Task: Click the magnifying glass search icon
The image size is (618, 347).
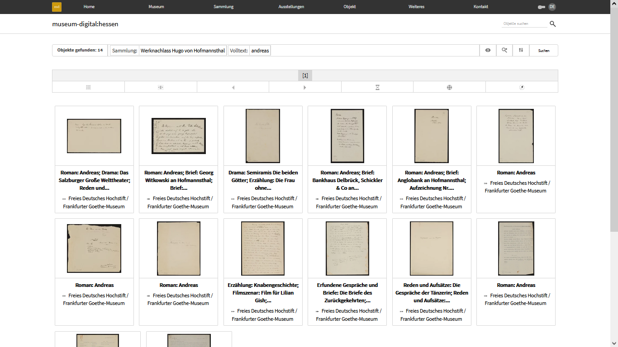Action: point(552,24)
